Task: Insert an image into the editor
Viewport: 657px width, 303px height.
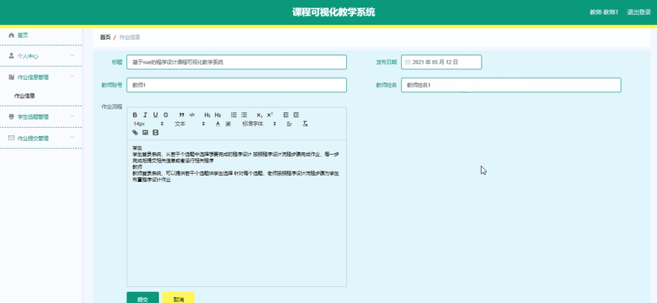Action: point(145,133)
